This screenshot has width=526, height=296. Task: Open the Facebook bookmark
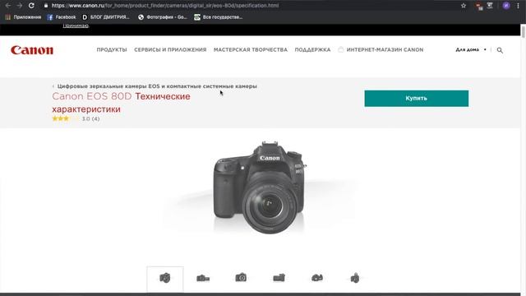(x=62, y=17)
